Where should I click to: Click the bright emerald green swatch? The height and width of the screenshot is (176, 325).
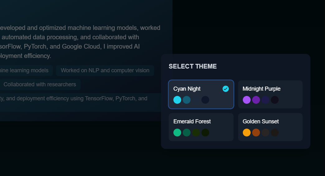177,132
